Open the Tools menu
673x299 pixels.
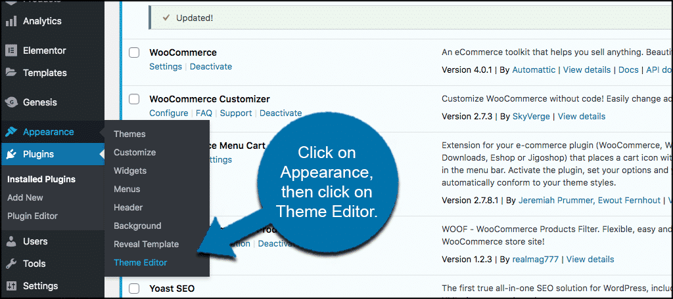[x=34, y=264]
